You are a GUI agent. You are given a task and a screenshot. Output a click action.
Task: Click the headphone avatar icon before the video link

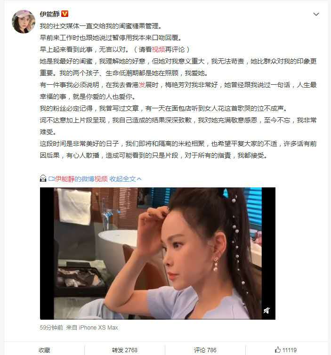click(x=43, y=178)
